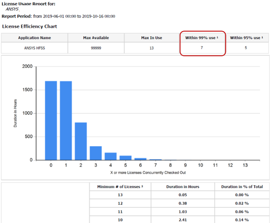Click the bar for 0 licenses
The height and width of the screenshot is (223, 272).
[x=51, y=120]
